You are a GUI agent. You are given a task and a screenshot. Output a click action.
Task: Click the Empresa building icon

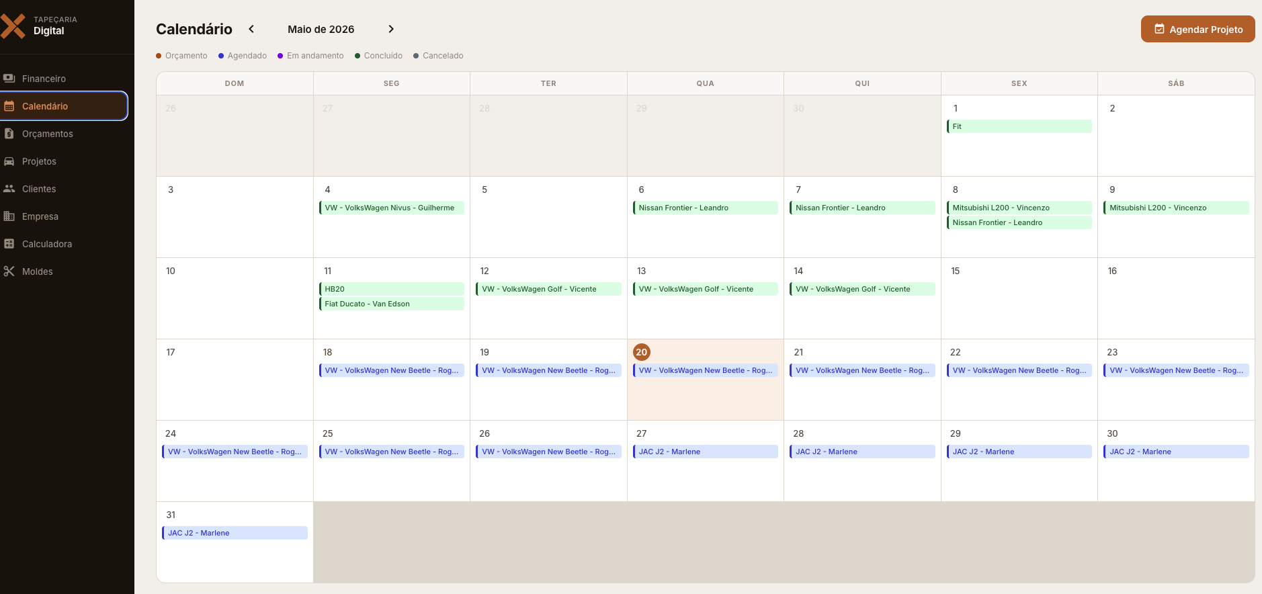pyautogui.click(x=9, y=216)
